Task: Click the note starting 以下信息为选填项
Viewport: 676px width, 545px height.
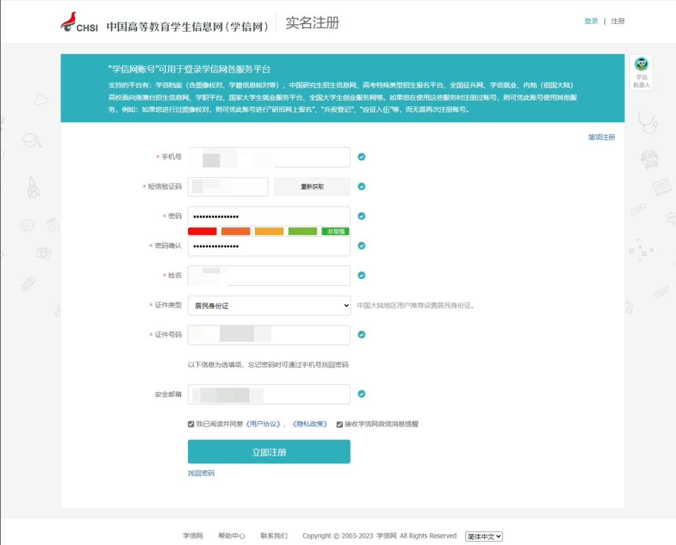Action: coord(268,365)
